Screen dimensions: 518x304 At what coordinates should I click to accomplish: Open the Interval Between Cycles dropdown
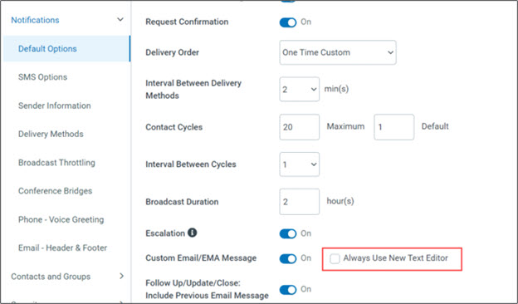point(300,164)
